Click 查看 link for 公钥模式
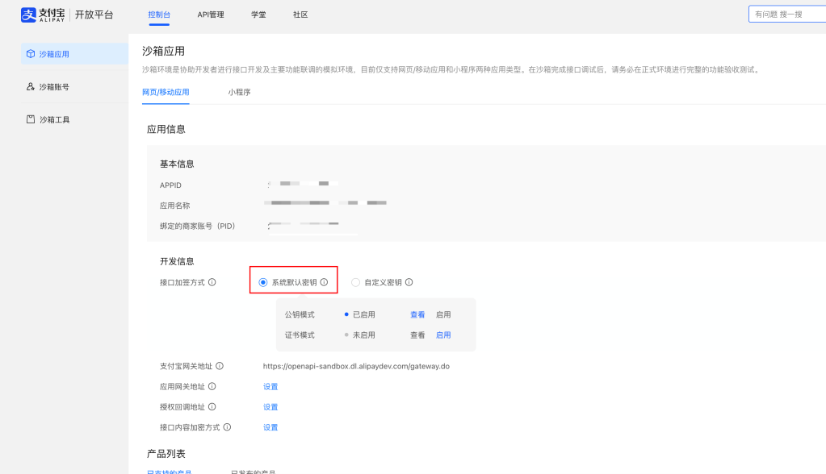 417,314
